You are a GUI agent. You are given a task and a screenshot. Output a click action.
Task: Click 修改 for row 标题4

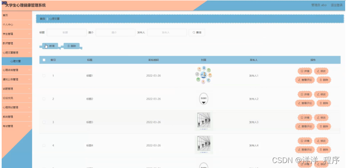321,141
